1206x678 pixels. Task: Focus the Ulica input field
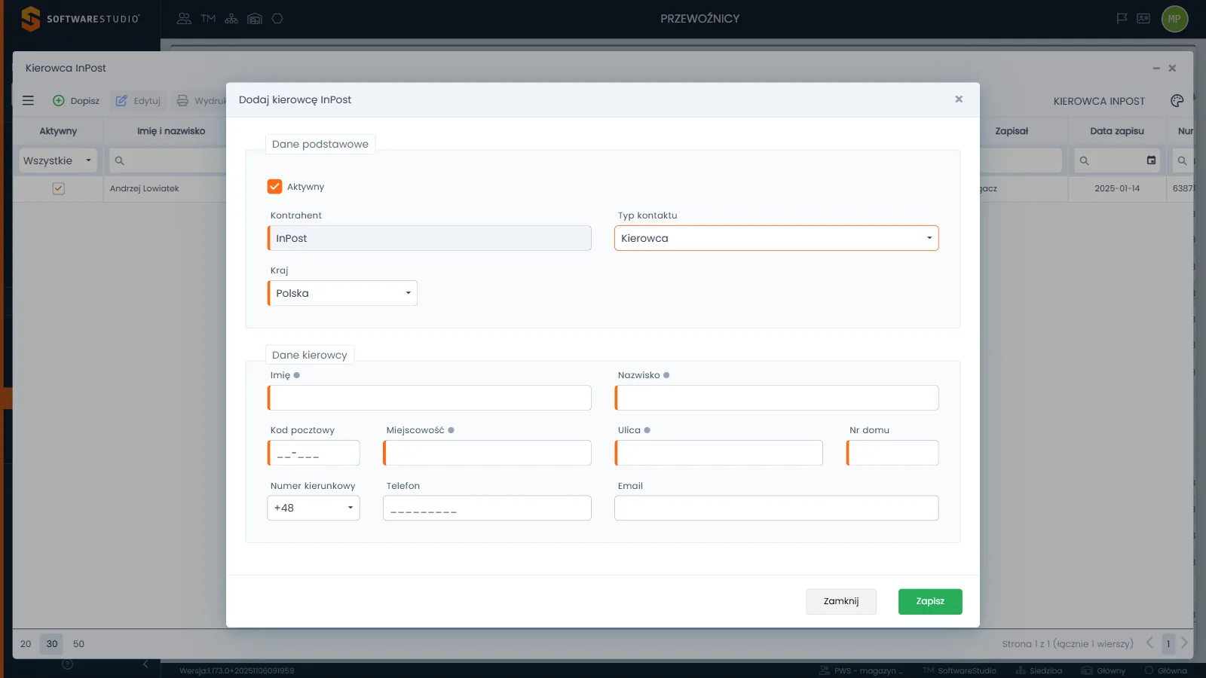pyautogui.click(x=719, y=453)
